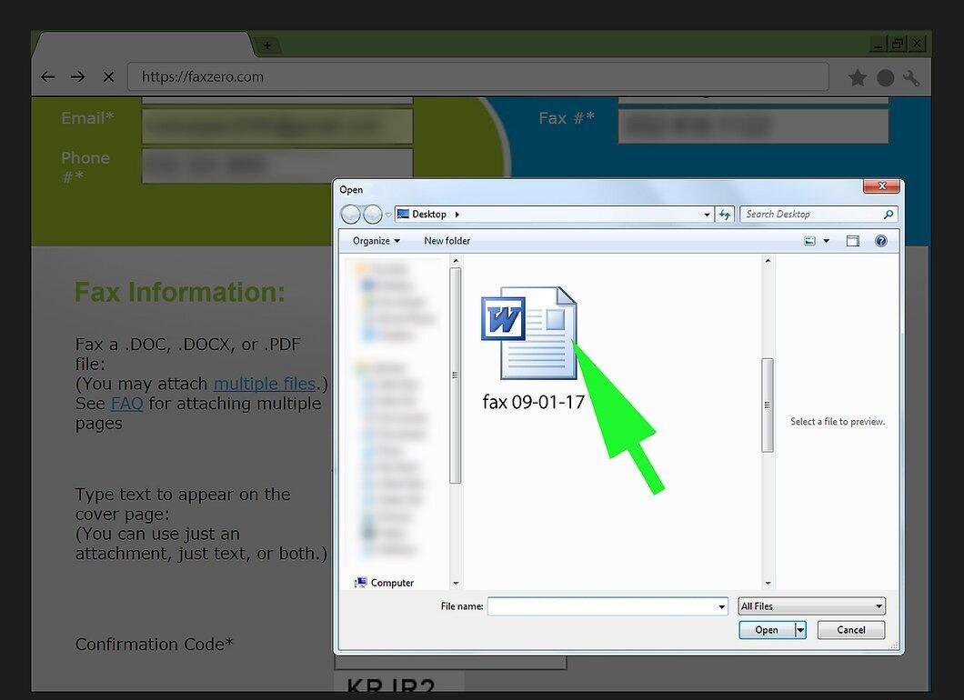Open browser wrench settings menu

pyautogui.click(x=911, y=78)
